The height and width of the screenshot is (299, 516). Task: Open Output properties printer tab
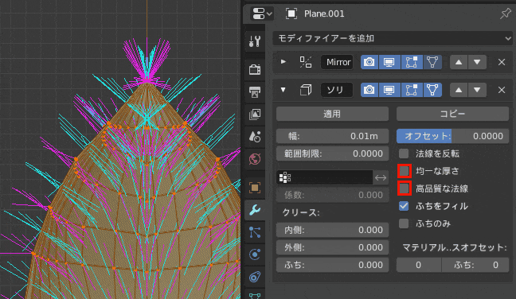[x=255, y=92]
